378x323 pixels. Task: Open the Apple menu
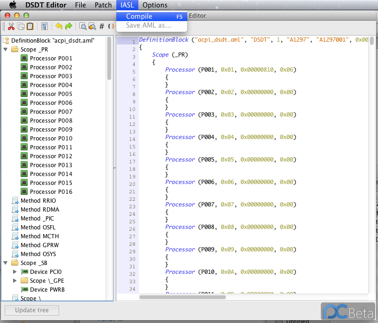click(x=13, y=5)
